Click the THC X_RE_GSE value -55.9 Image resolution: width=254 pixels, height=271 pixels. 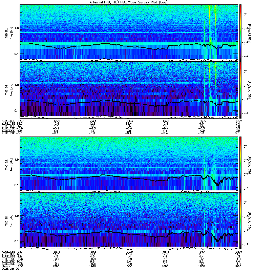tap(129, 252)
